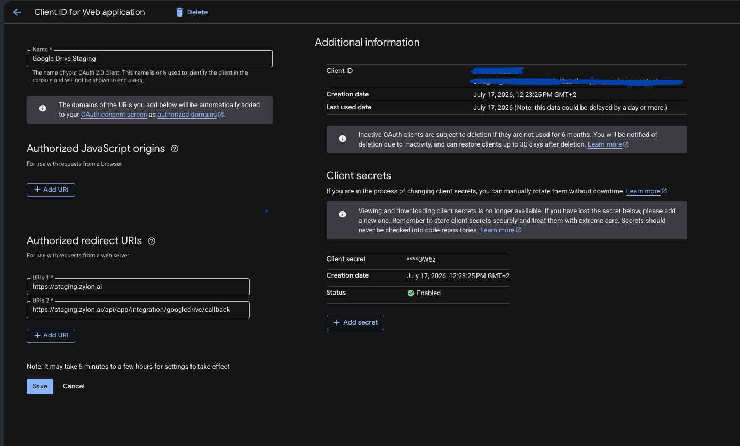
Task: Click Client ID creation date value
Action: (524, 95)
